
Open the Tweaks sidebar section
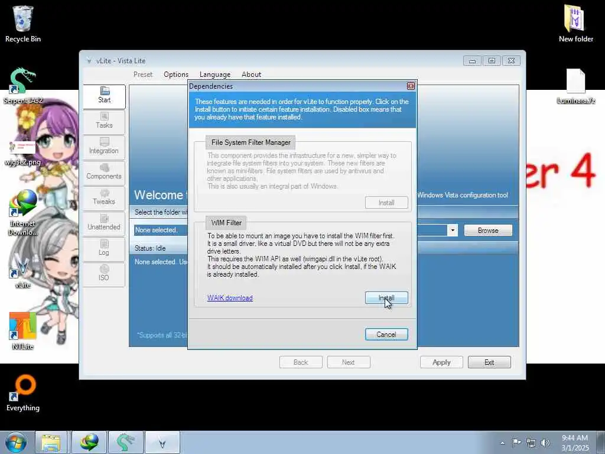(104, 198)
